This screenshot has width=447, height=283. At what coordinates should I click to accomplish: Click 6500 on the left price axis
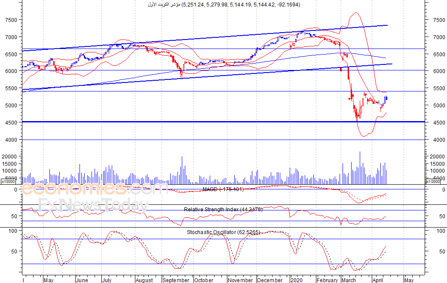pos(11,54)
